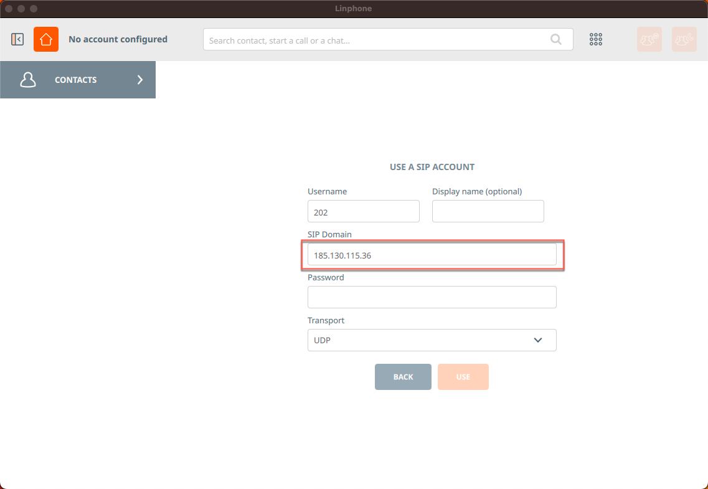The height and width of the screenshot is (489, 708).
Task: Select the Password input field
Action: tap(432, 297)
